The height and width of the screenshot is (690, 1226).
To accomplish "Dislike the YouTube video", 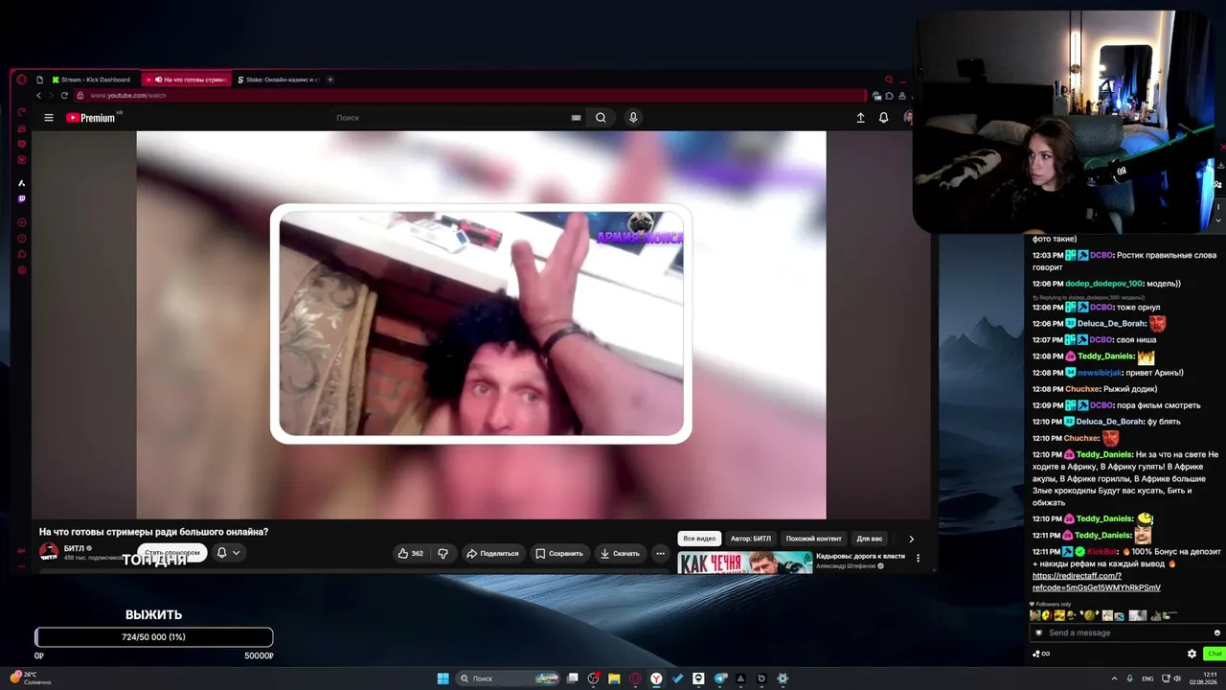I will pos(443,553).
